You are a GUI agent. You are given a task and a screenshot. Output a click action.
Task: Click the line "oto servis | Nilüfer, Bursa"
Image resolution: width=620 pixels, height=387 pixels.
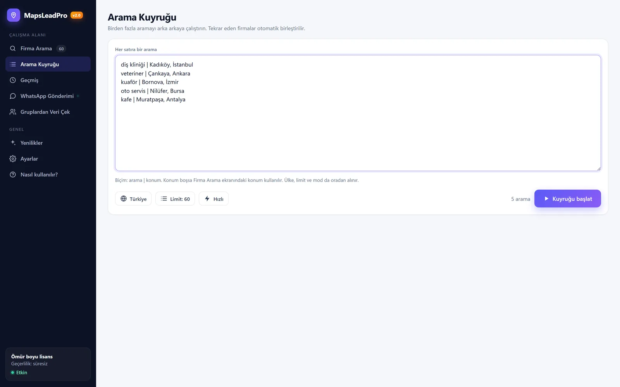pyautogui.click(x=152, y=91)
